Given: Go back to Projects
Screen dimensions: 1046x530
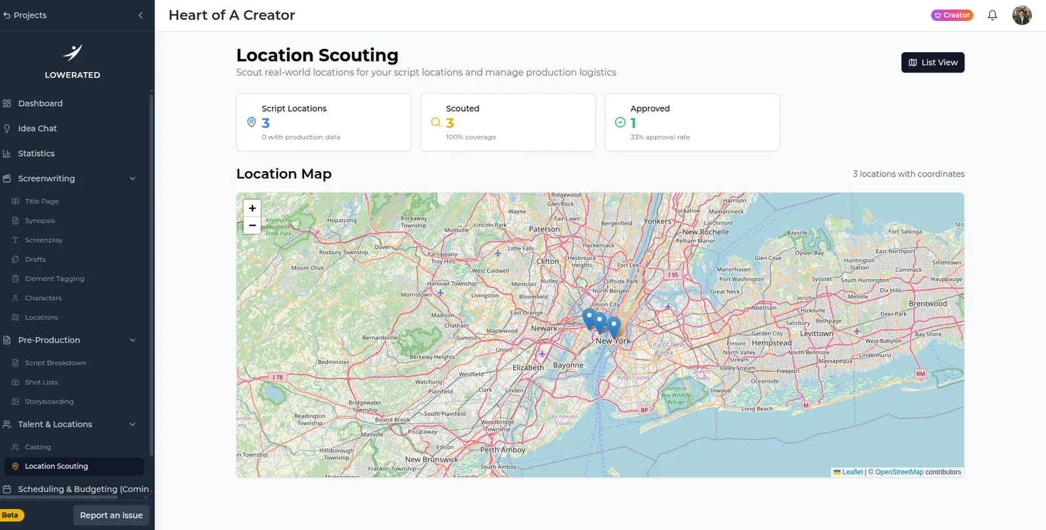Looking at the screenshot, I should (x=25, y=15).
